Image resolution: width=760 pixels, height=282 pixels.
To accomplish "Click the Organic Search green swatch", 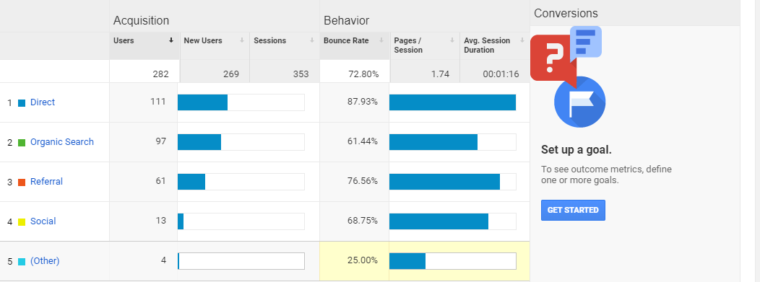I will click(x=22, y=143).
